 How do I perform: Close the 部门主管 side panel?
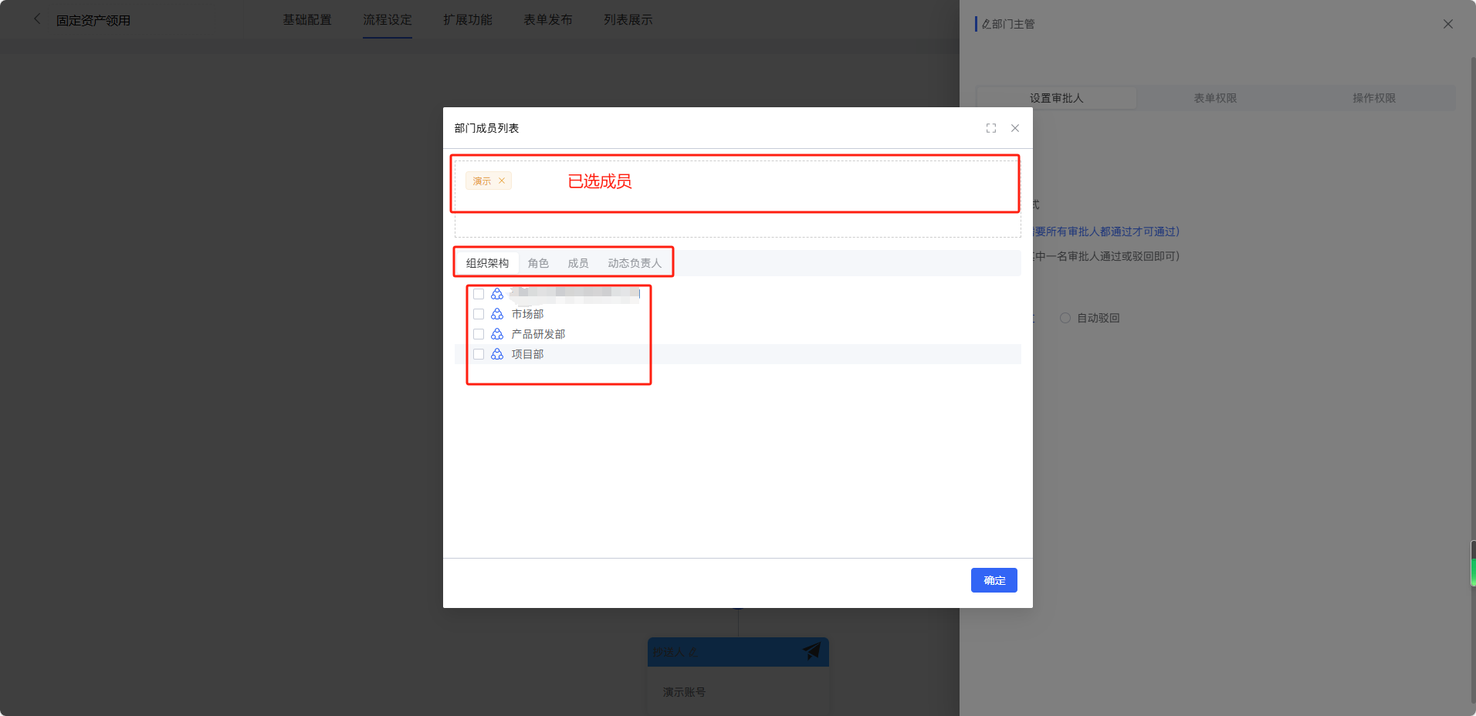[1447, 24]
